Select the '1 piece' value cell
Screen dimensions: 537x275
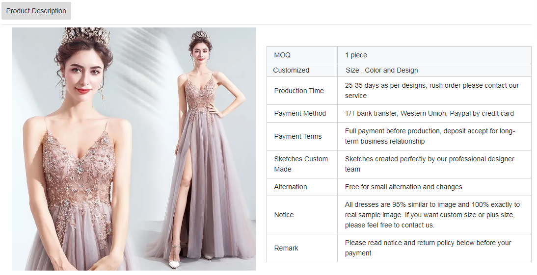click(434, 55)
